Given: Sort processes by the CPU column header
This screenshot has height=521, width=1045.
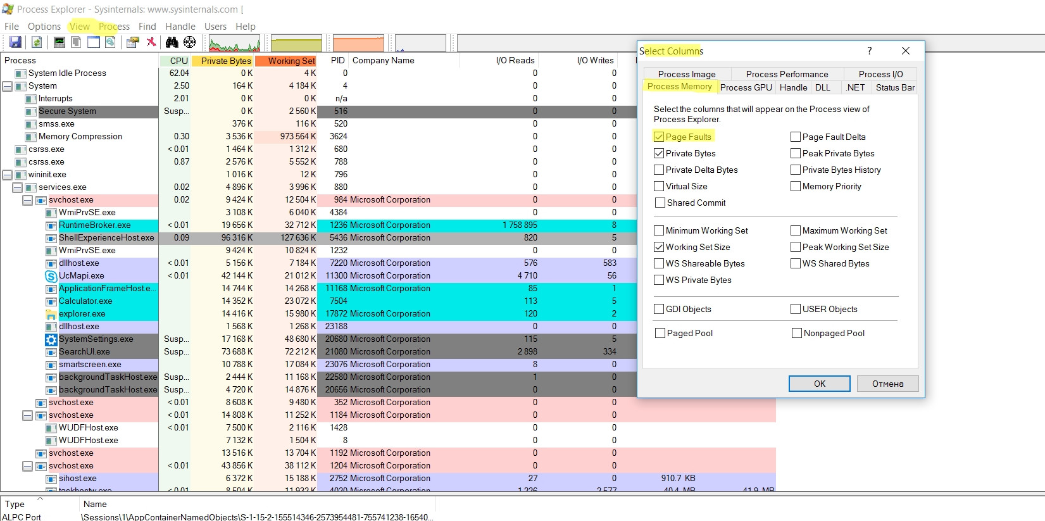Looking at the screenshot, I should [x=175, y=61].
